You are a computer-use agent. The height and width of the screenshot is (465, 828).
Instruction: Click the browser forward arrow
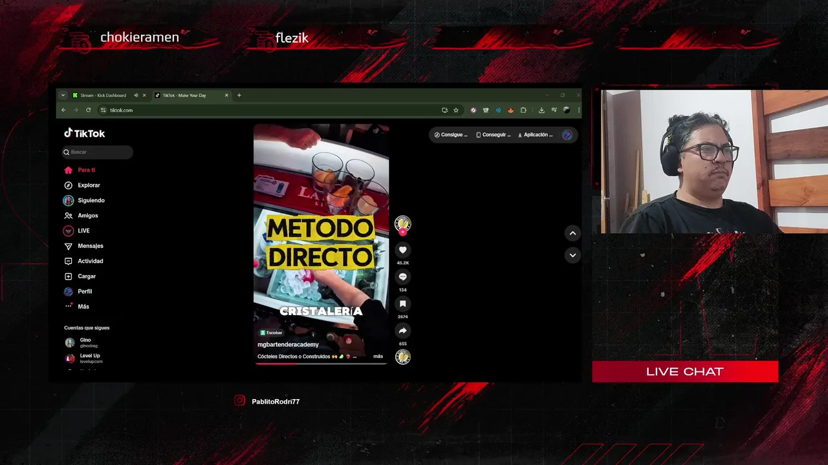click(x=75, y=110)
